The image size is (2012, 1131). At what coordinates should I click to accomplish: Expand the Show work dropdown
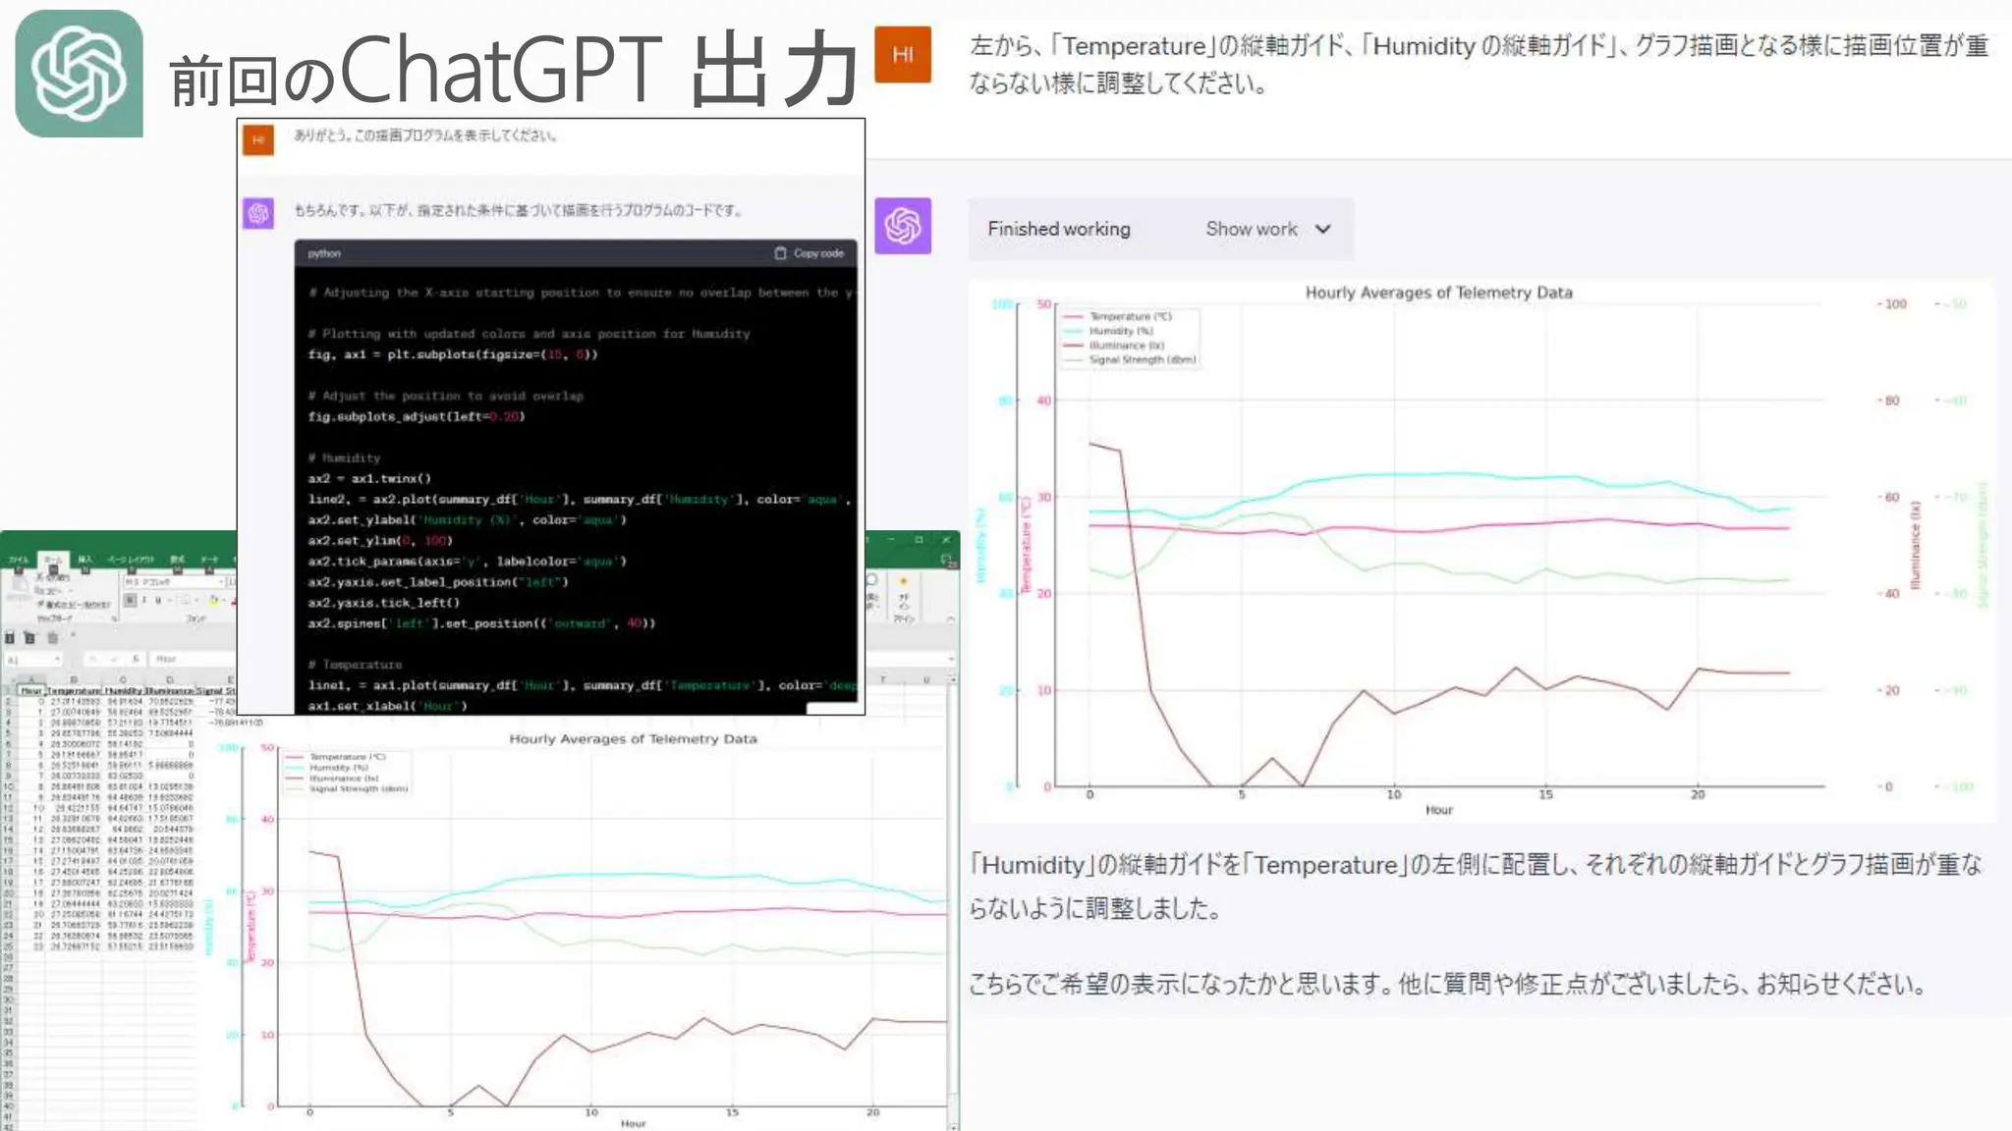(1322, 229)
